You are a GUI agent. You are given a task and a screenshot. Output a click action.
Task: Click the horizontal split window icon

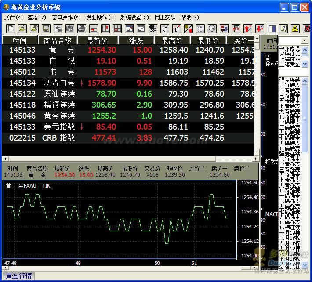[x=93, y=29]
